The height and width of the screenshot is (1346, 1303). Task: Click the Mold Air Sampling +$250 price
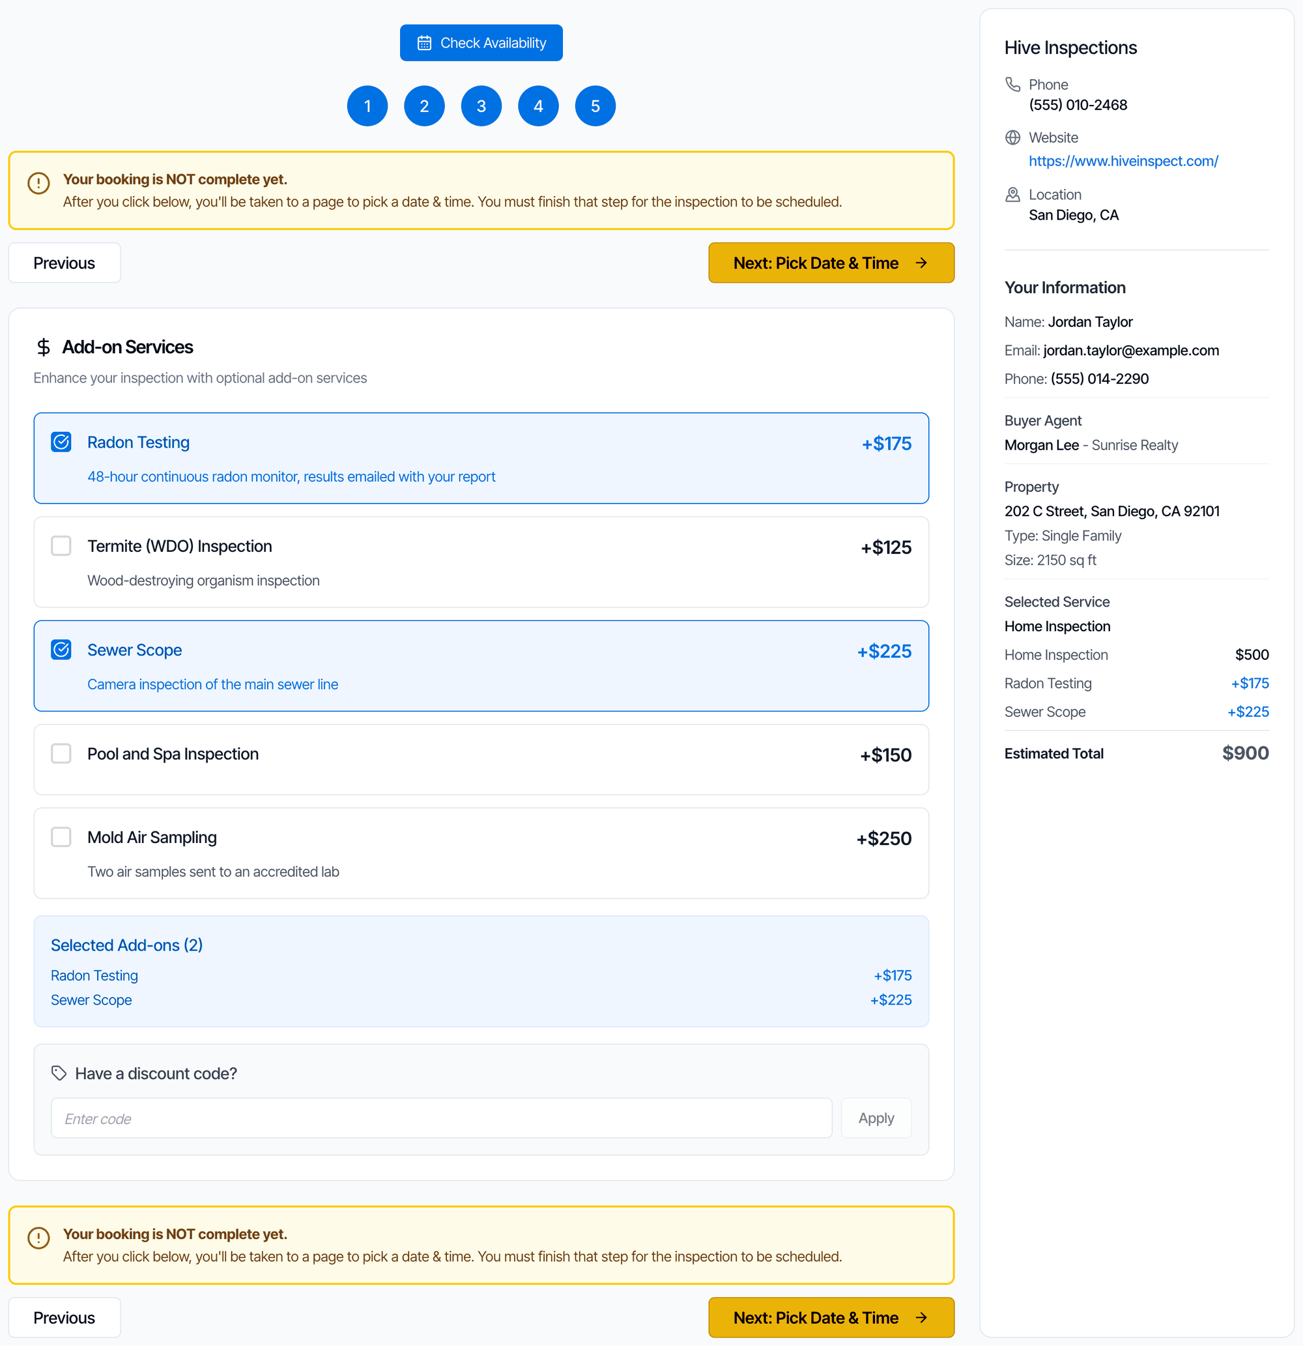pyautogui.click(x=884, y=838)
